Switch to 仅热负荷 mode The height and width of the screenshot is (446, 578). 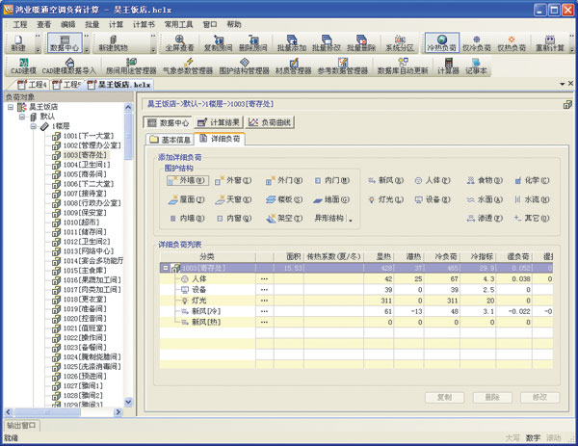coord(512,43)
